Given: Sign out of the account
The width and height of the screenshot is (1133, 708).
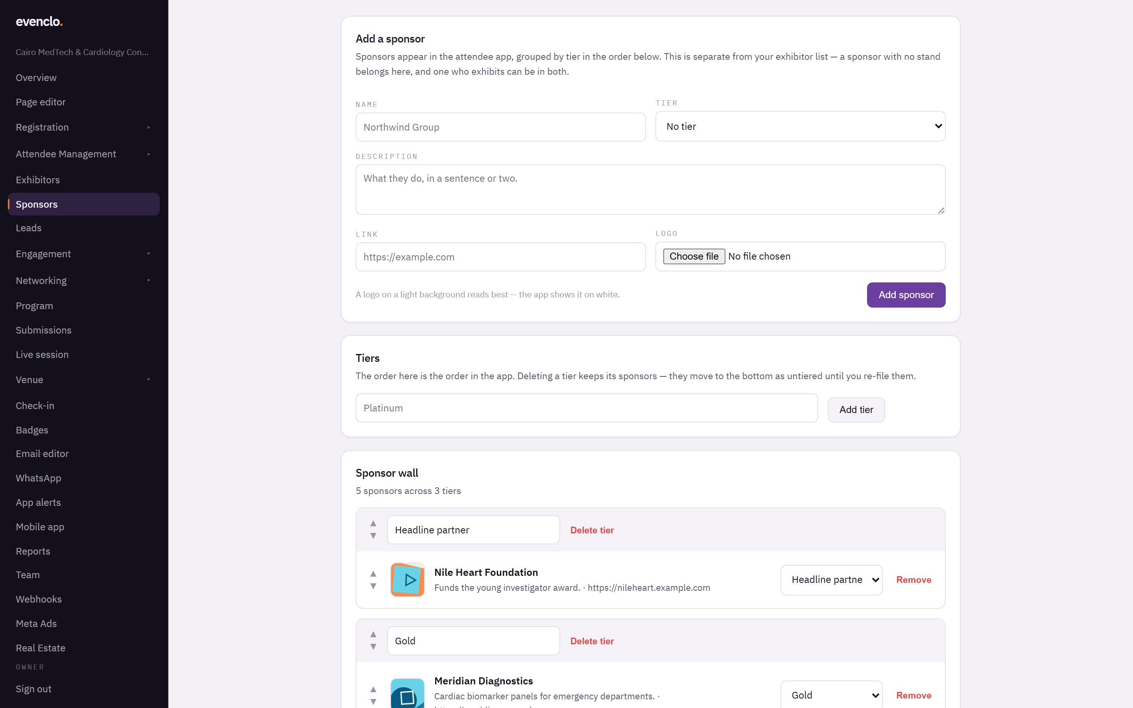Looking at the screenshot, I should click(x=34, y=689).
